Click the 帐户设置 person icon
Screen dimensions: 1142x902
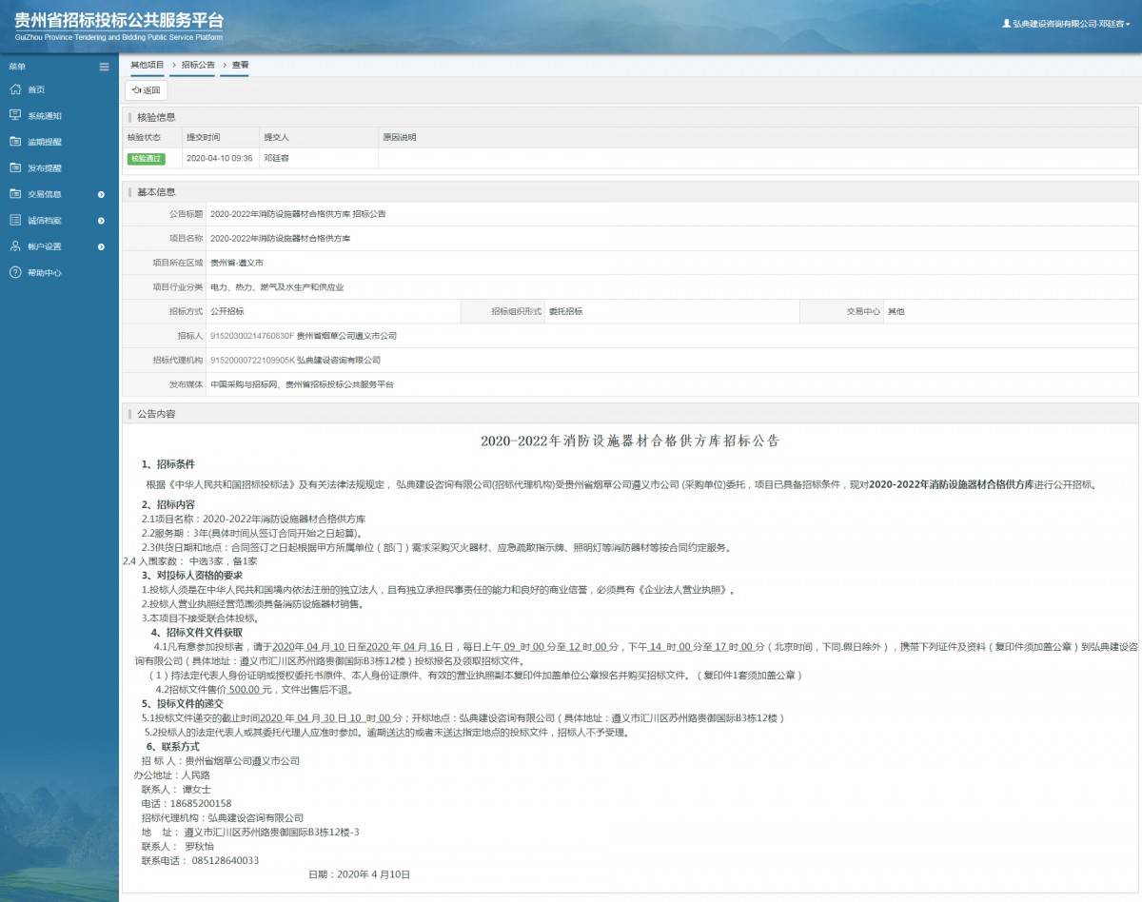(14, 246)
